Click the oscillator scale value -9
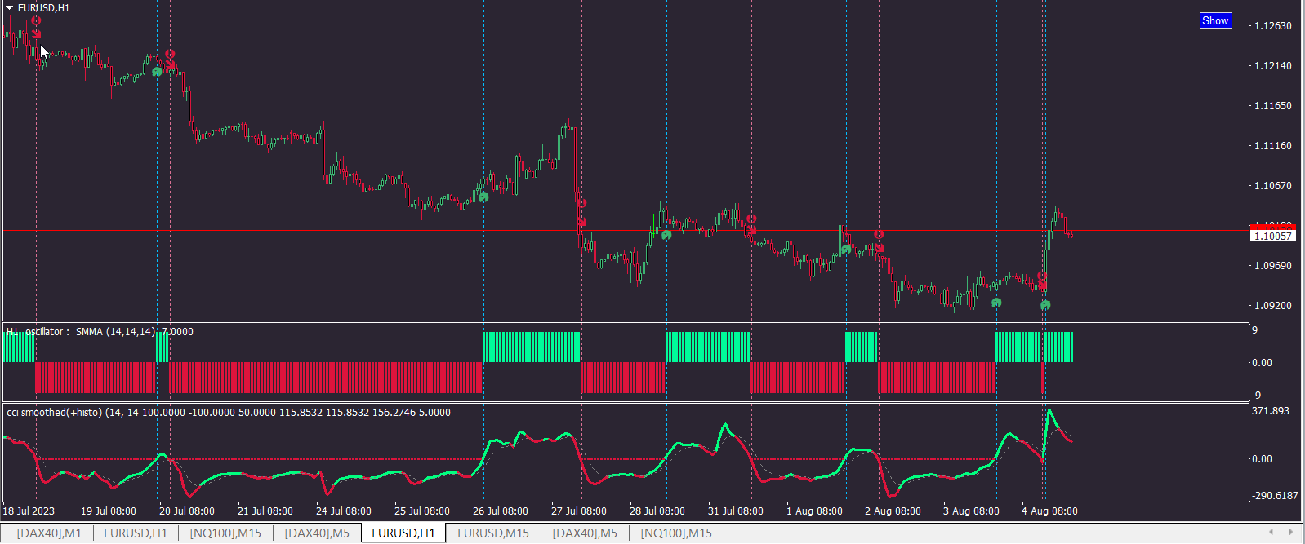 coord(1257,395)
